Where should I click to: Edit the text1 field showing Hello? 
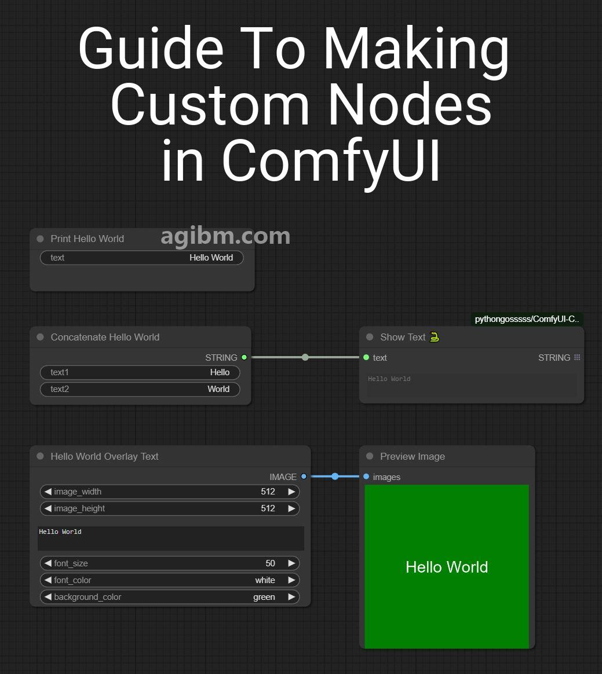pyautogui.click(x=140, y=372)
